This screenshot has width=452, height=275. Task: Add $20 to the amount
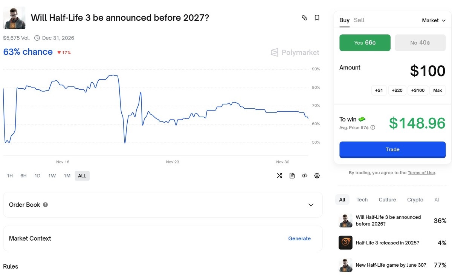(x=397, y=90)
